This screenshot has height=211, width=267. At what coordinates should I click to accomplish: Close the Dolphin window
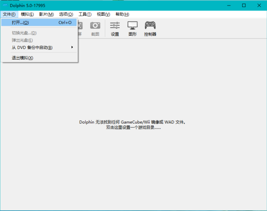tap(259, 5)
